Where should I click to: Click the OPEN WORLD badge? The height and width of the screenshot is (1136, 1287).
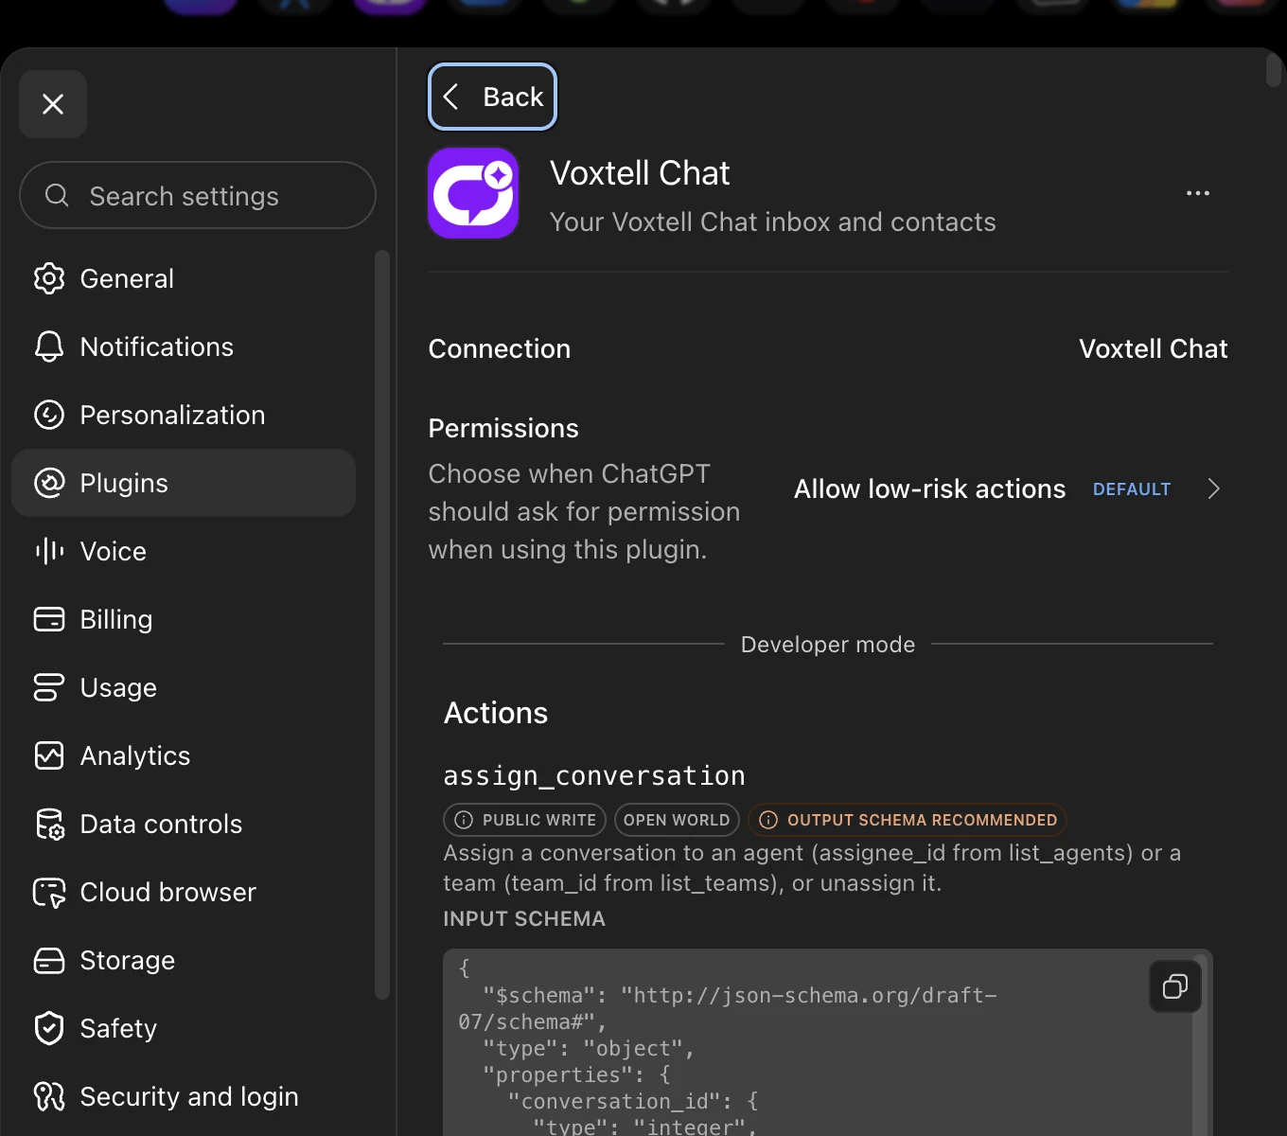pyautogui.click(x=677, y=820)
